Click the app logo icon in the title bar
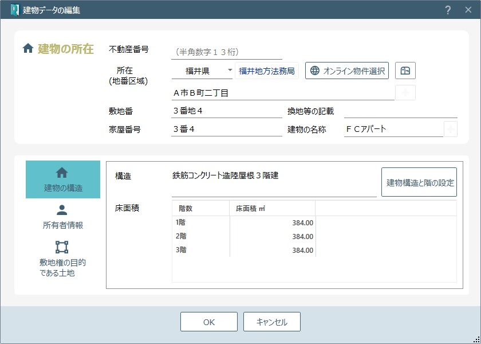 point(15,10)
